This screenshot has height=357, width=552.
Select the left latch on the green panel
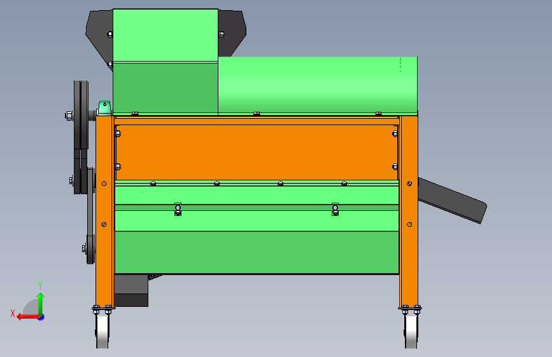click(x=178, y=209)
